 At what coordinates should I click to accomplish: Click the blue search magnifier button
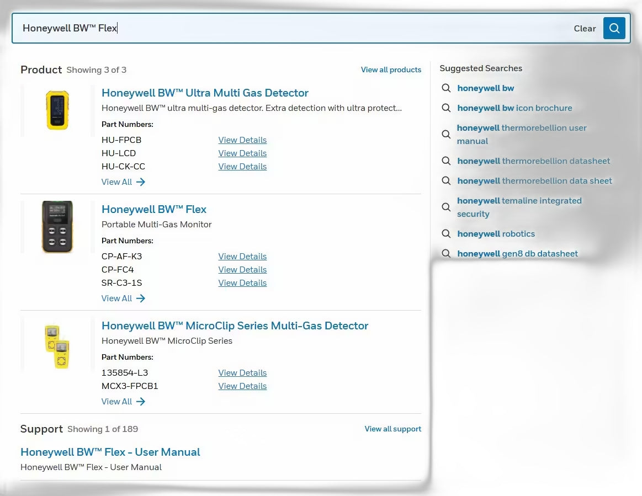point(614,28)
